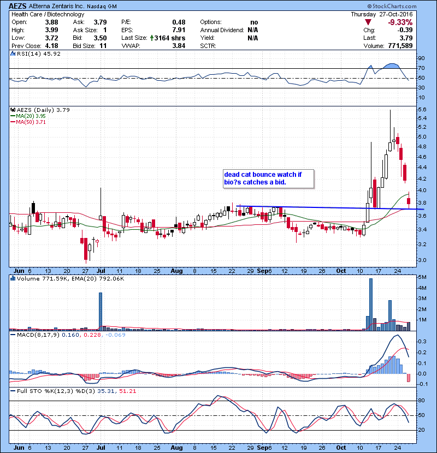Viewport: 437px width, 453px height.
Task: Click the stochastic %D value 51.21
Action: tap(127, 391)
